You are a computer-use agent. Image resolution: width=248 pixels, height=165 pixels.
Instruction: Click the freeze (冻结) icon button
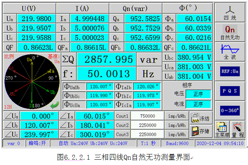(201, 118)
